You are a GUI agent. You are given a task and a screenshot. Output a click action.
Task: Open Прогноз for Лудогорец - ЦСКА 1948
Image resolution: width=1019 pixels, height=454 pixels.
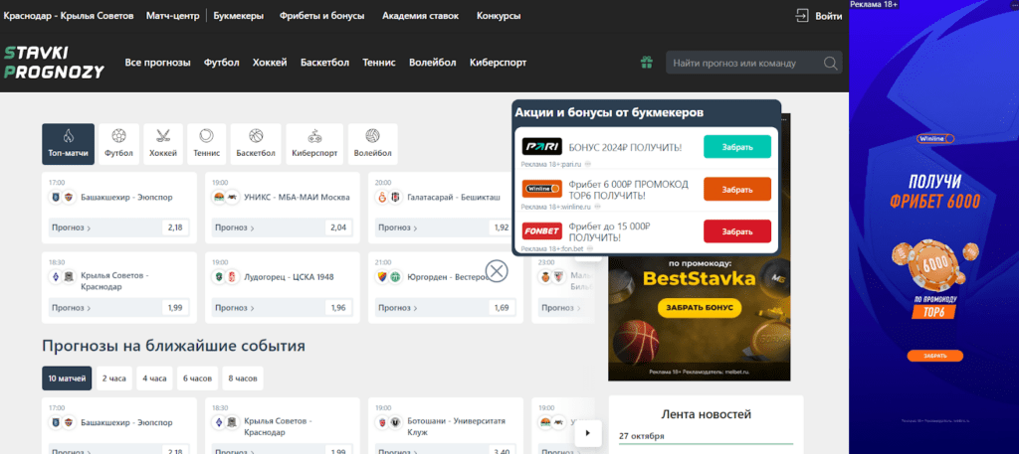[235, 307]
